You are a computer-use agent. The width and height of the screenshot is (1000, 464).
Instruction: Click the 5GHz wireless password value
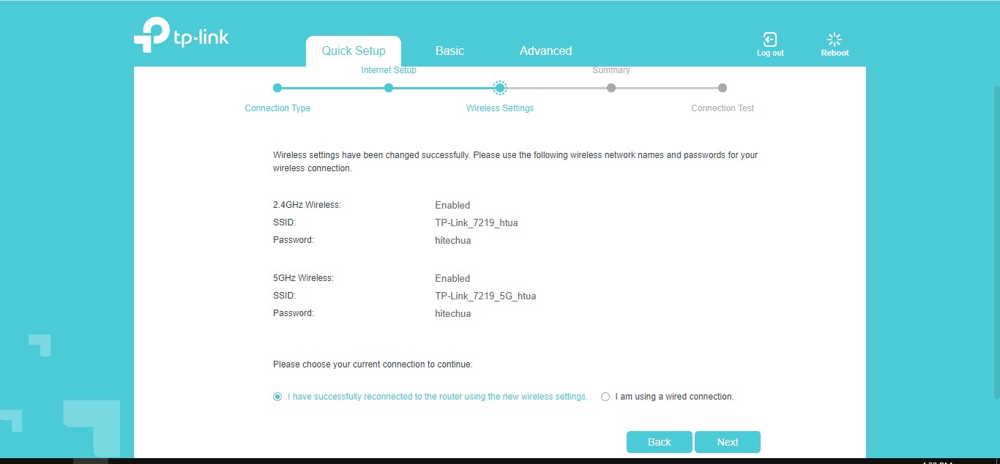(x=452, y=313)
